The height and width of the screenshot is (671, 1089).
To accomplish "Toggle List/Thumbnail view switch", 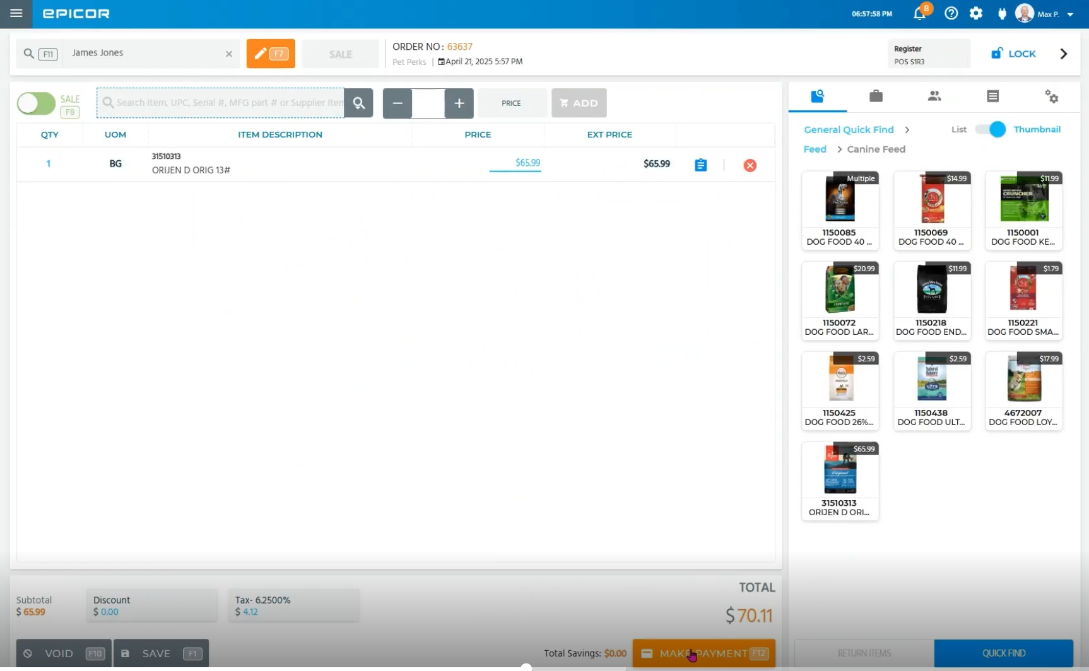I will coord(990,129).
